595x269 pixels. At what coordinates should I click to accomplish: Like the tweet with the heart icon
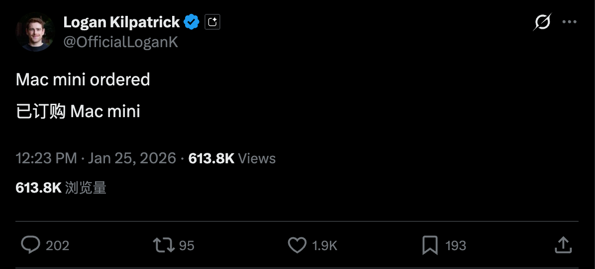[x=297, y=245]
